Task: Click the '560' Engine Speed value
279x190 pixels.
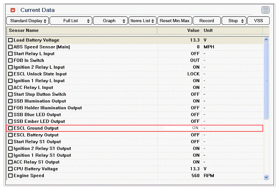Action: pyautogui.click(x=195, y=175)
